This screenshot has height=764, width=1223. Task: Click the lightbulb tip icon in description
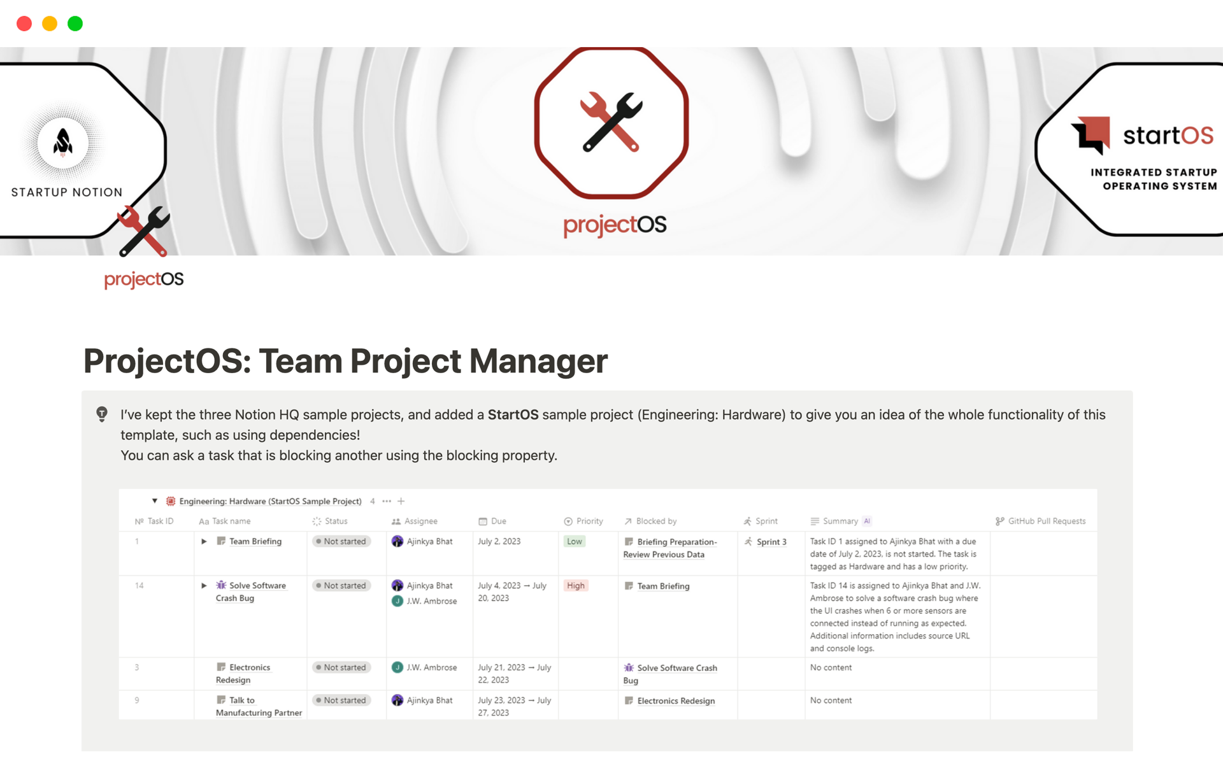tap(102, 411)
